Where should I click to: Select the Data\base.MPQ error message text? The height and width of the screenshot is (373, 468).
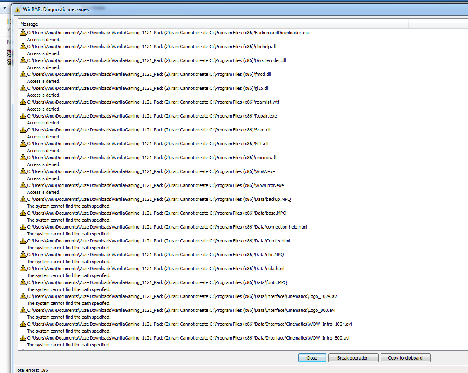[157, 213]
